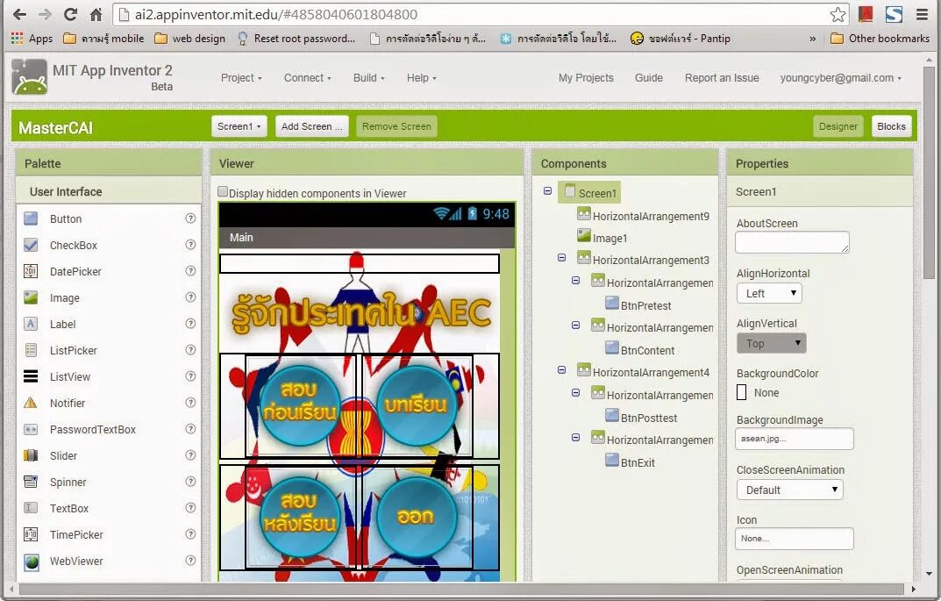941x601 pixels.
Task: Select the ListView palette icon
Action: (31, 376)
